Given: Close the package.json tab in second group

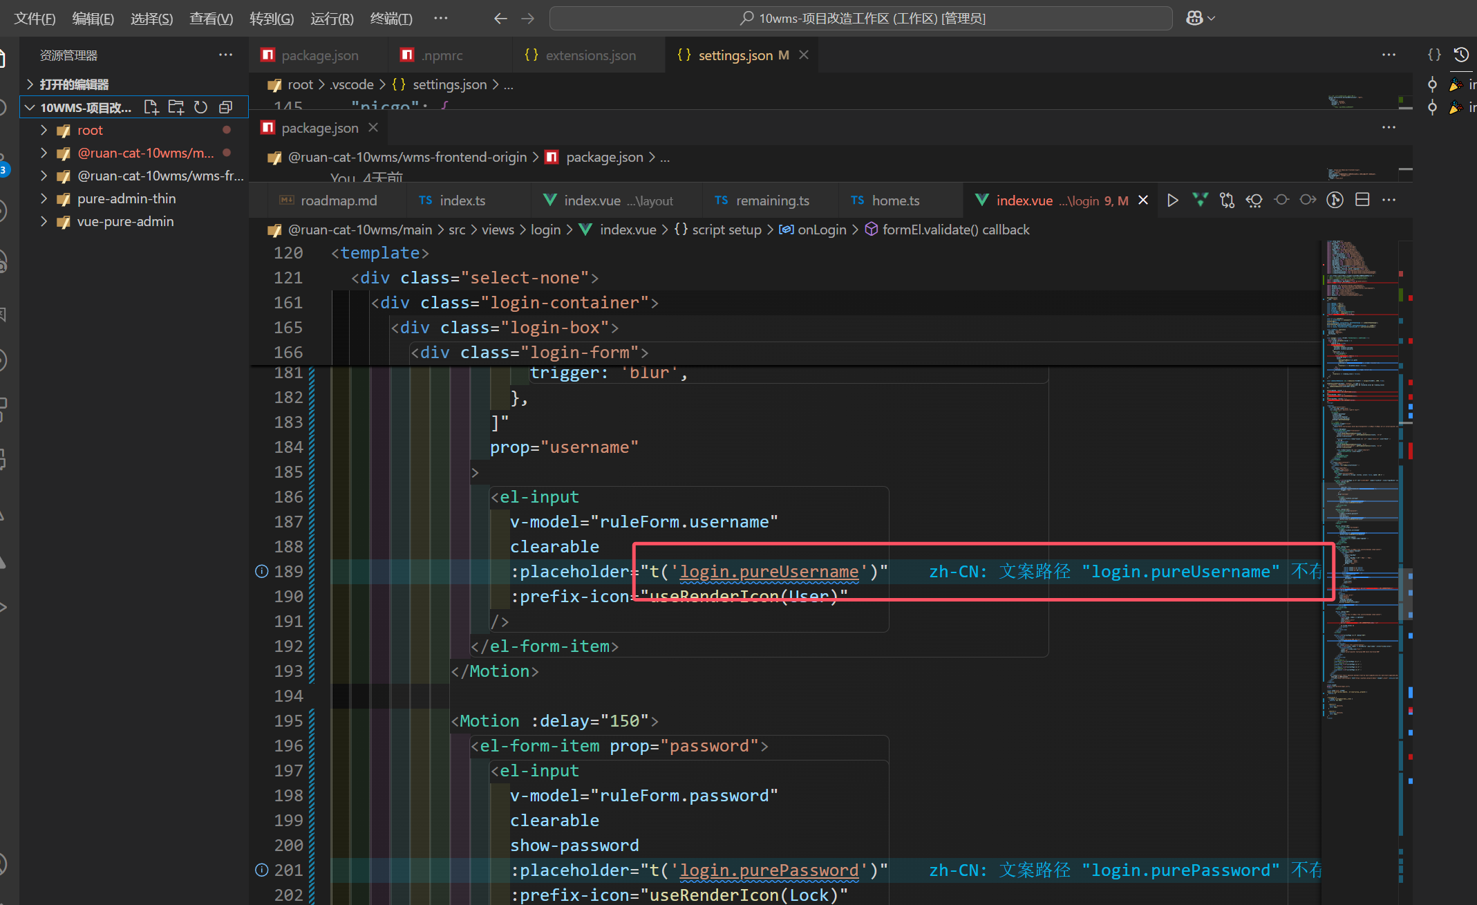Looking at the screenshot, I should pos(373,127).
